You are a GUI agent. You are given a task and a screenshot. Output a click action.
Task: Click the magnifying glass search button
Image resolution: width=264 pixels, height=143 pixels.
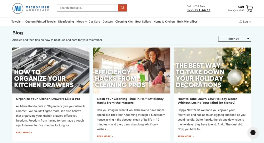pos(122,8)
